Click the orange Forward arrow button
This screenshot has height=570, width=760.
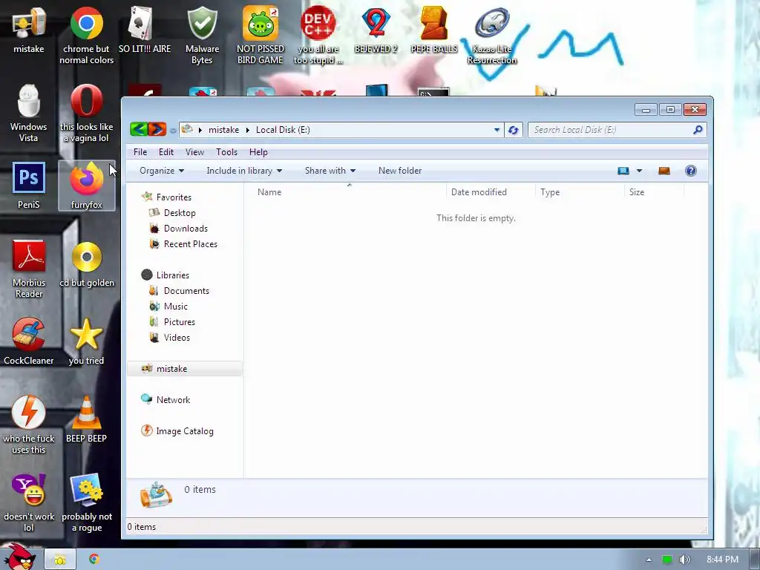(x=157, y=129)
